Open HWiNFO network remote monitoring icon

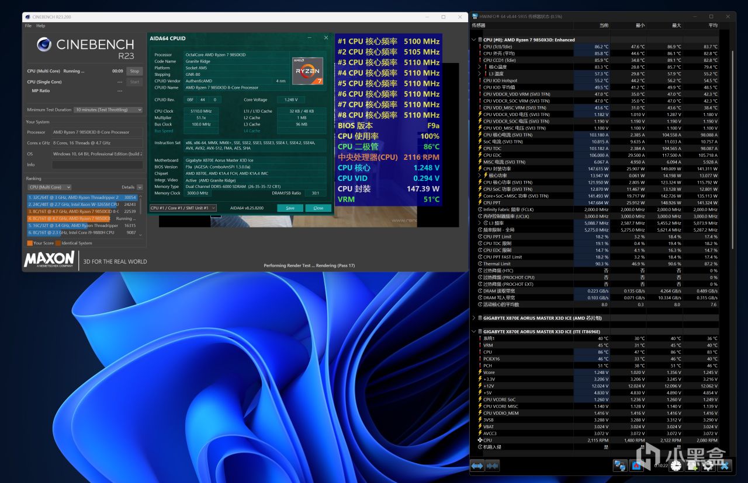620,466
